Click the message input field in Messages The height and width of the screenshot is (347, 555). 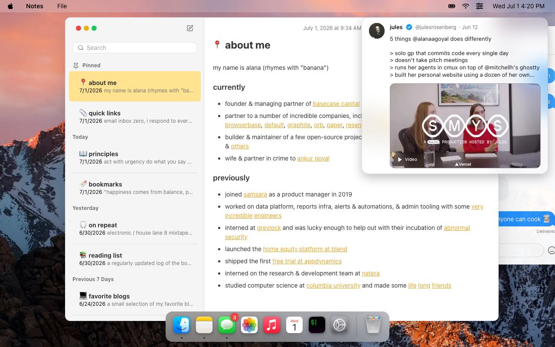point(521,250)
